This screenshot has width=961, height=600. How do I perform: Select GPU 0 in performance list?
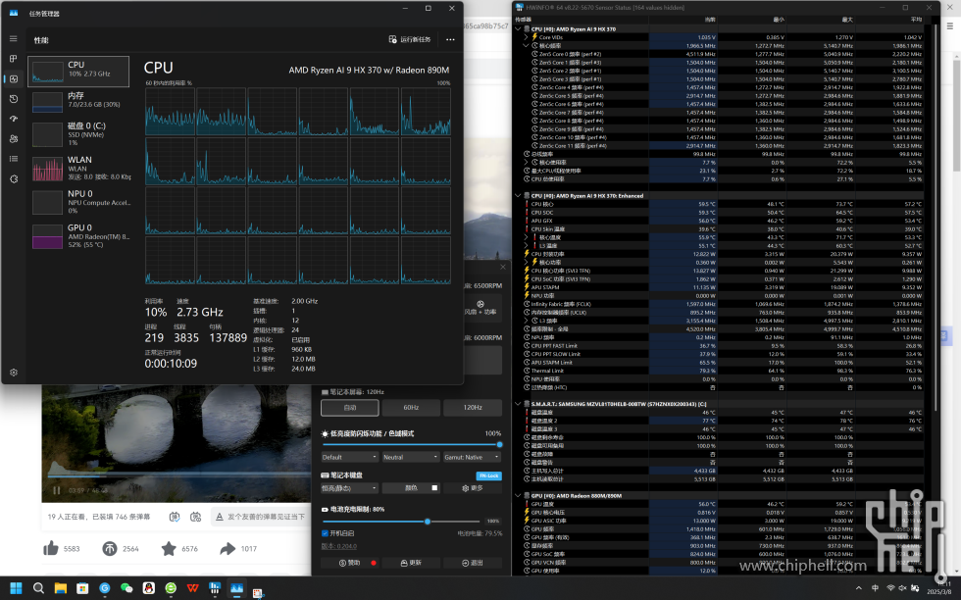click(x=78, y=236)
